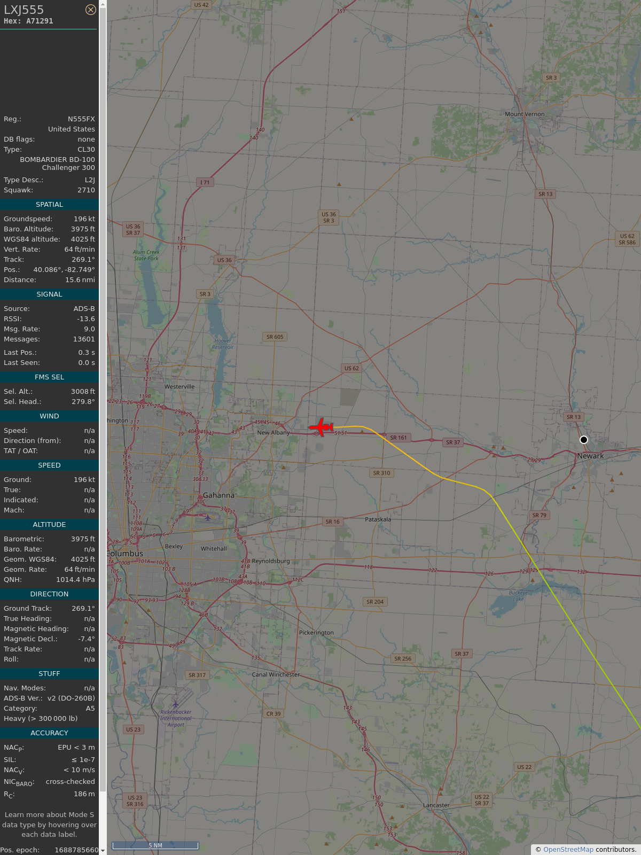
Task: Click the 5 NM scale bar
Action: click(155, 845)
